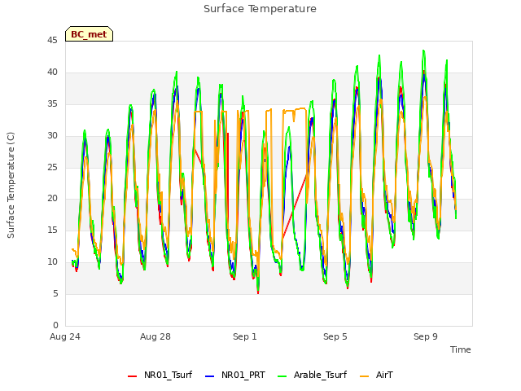Select the Sep 5 x-axis tick label
521x391 pixels.
(x=335, y=336)
